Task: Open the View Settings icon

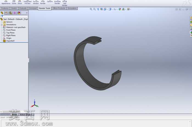Action: pyautogui.click(x=128, y=9)
